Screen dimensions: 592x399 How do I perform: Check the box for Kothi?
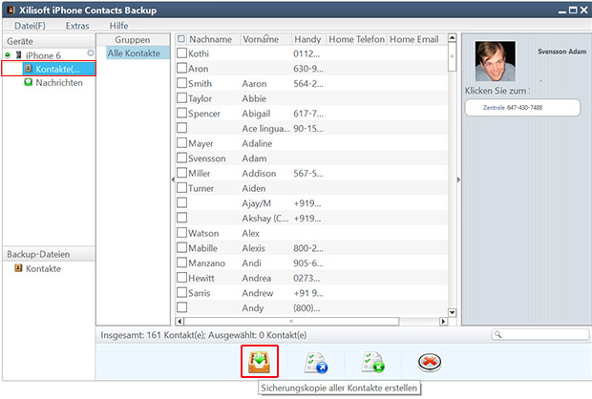click(x=182, y=52)
